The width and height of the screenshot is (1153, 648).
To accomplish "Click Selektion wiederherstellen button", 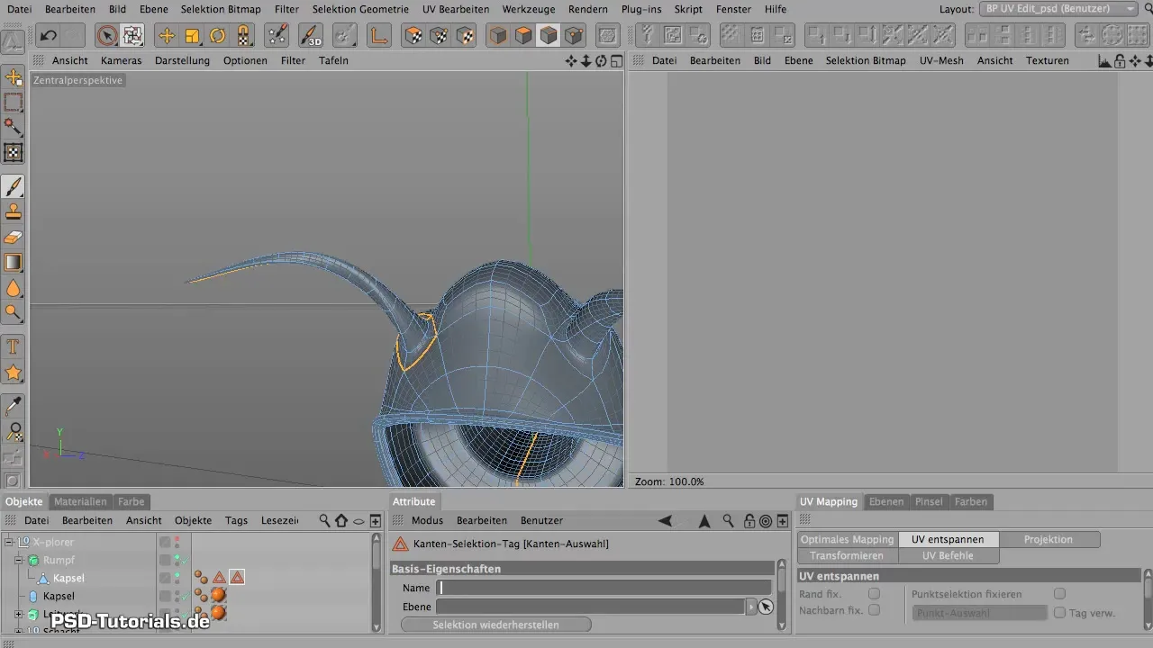I will click(495, 625).
